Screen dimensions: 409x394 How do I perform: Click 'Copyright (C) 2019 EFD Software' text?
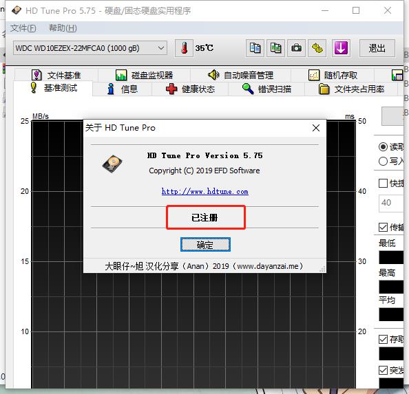point(204,171)
